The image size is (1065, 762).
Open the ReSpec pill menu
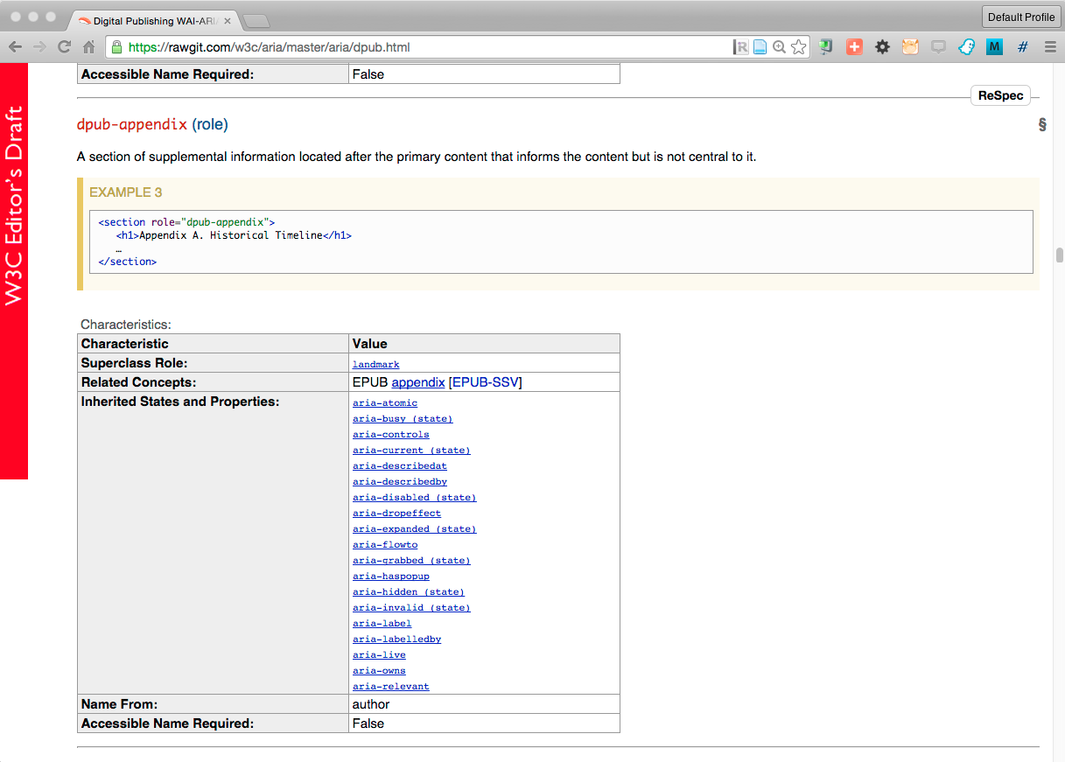1000,96
